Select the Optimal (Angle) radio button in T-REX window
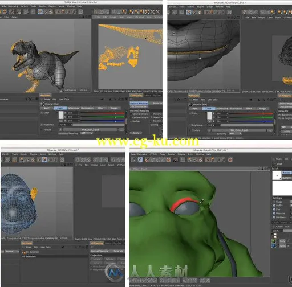Screen dimensions: 292x287 click(131, 118)
